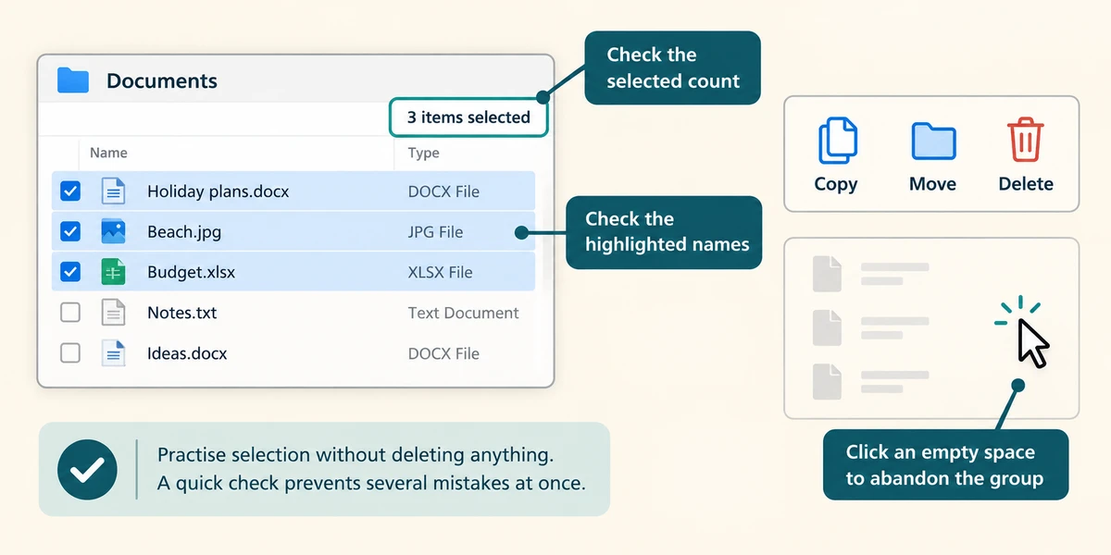This screenshot has height=555, width=1111.
Task: Click the "JPG File" type cell
Action: pos(435,232)
